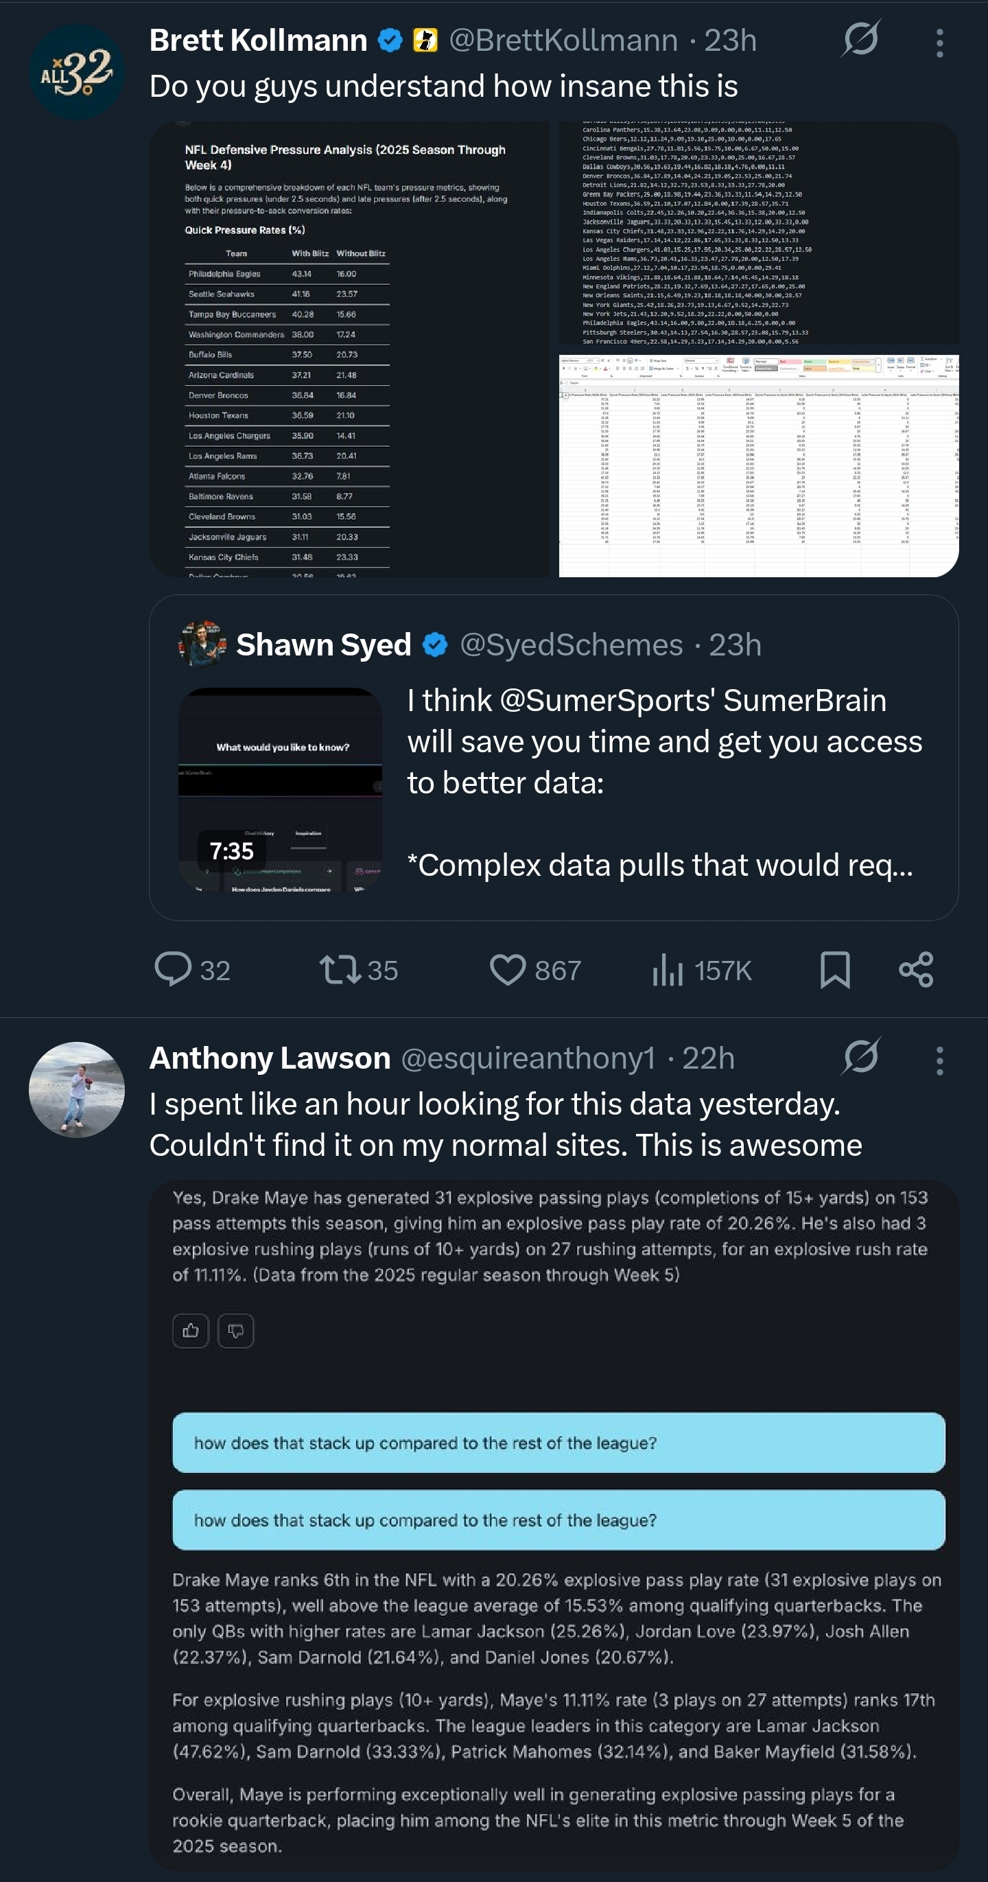Tap the share icon on Brett's post

(x=916, y=970)
